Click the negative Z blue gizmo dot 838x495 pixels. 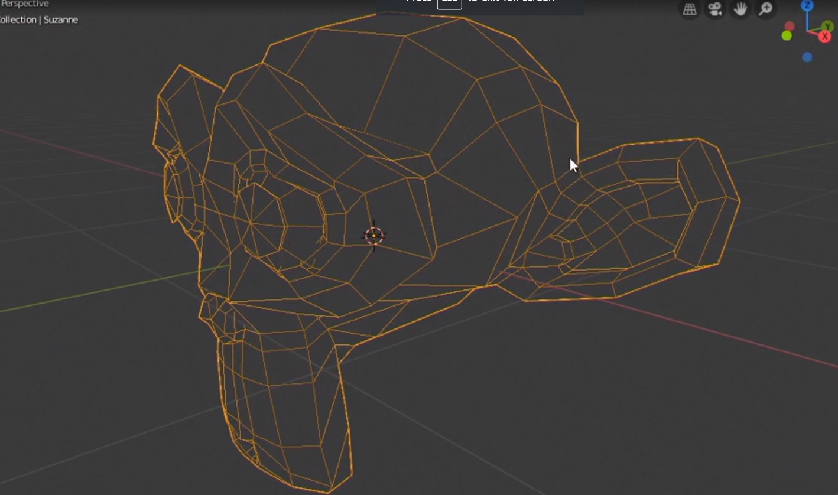(807, 57)
